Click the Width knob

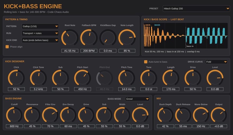pos(122,115)
